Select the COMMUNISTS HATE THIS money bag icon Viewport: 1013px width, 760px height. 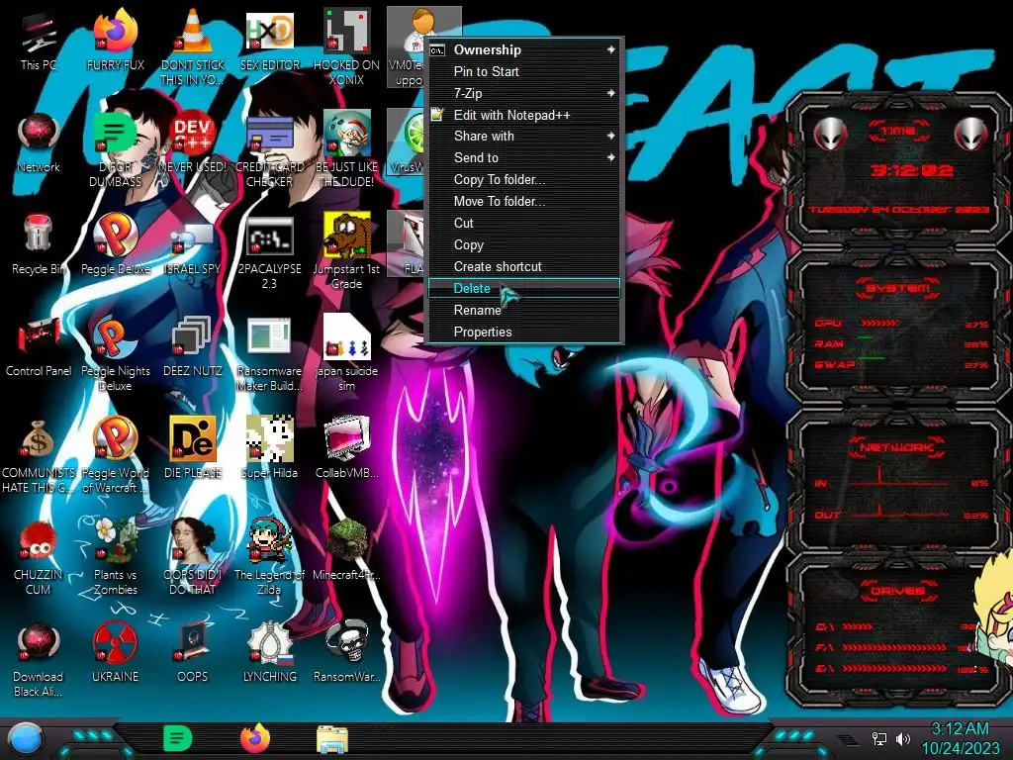click(x=39, y=455)
